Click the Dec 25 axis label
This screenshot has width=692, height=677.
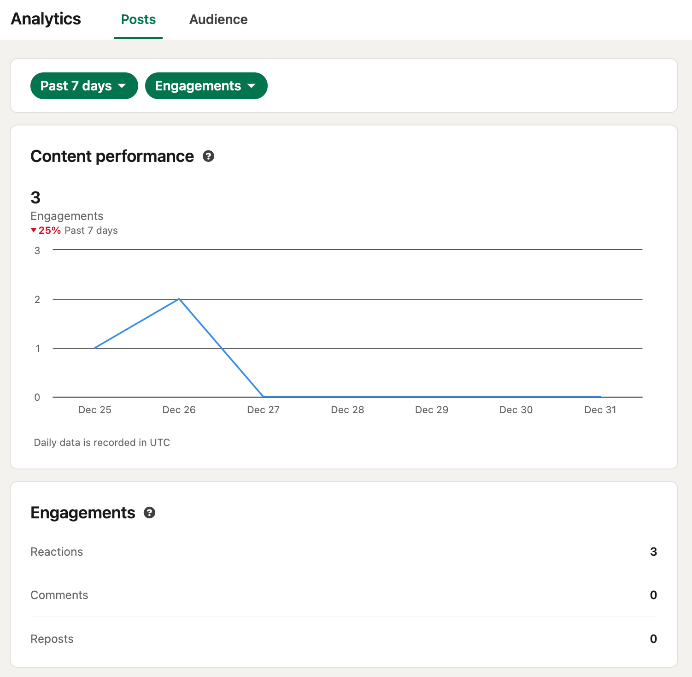tap(95, 410)
